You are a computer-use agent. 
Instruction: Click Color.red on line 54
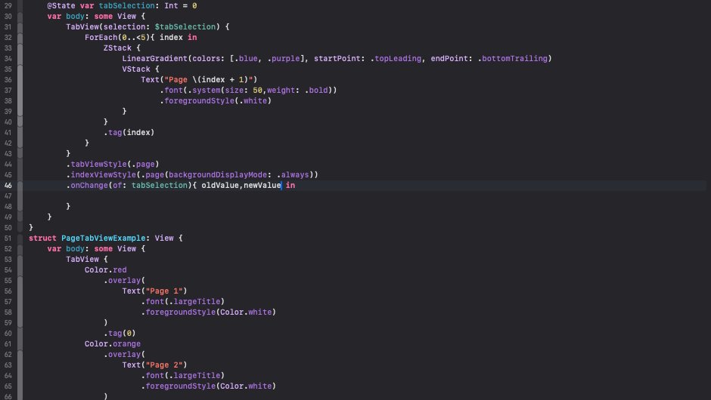(x=105, y=269)
